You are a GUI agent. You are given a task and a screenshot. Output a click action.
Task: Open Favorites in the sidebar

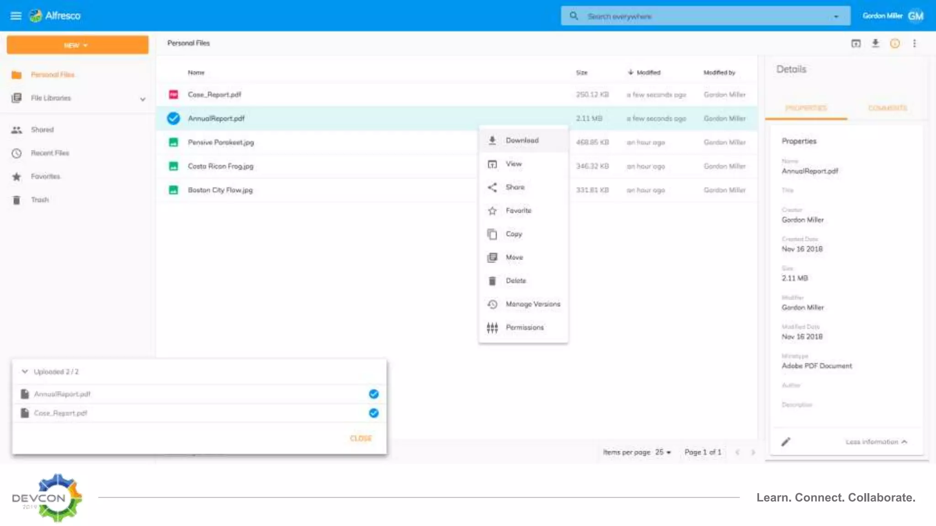pyautogui.click(x=45, y=177)
